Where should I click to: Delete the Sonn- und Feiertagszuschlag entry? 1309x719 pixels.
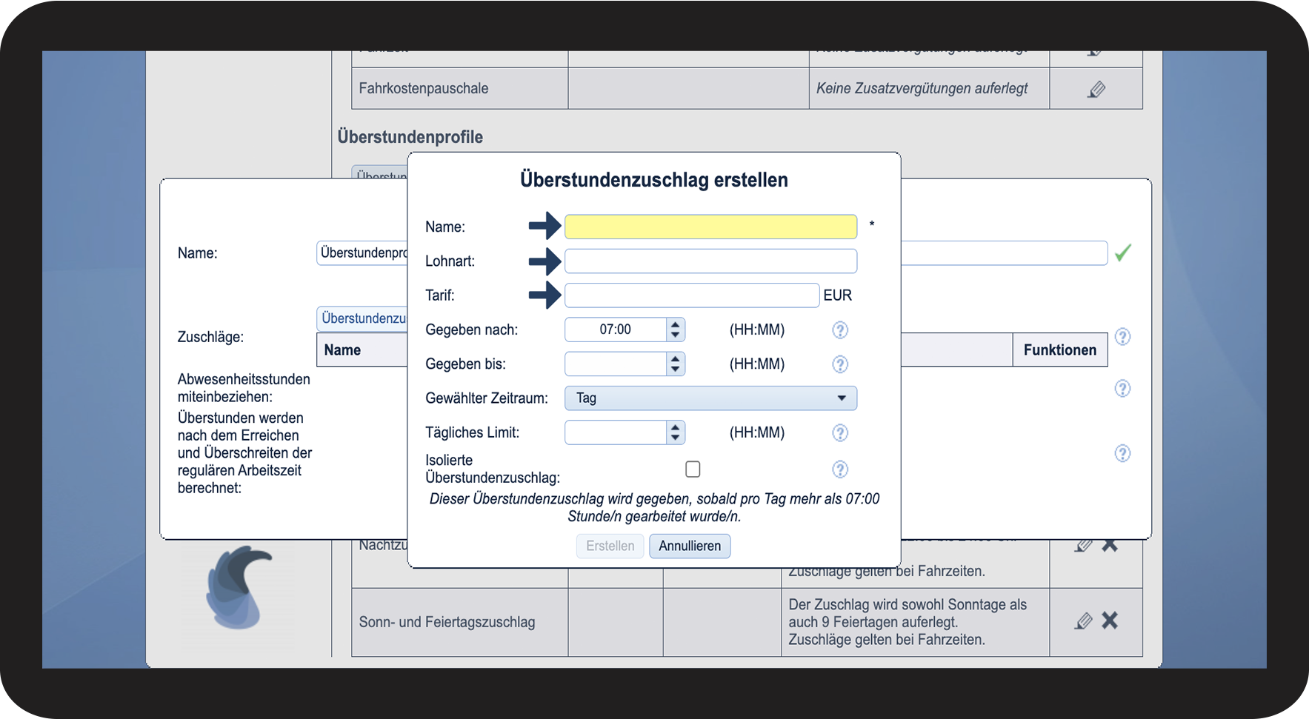pyautogui.click(x=1110, y=621)
